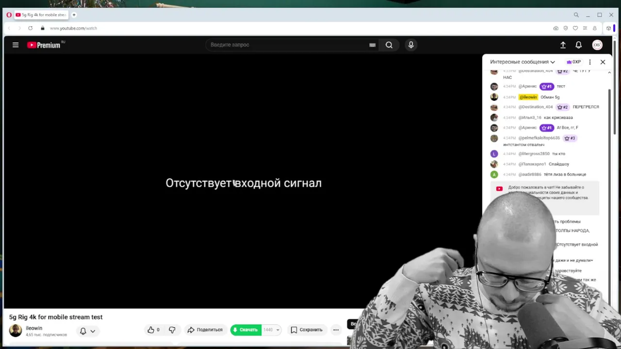Viewport: 621px width, 349px height.
Task: Open a new browser tab
Action: tap(74, 15)
